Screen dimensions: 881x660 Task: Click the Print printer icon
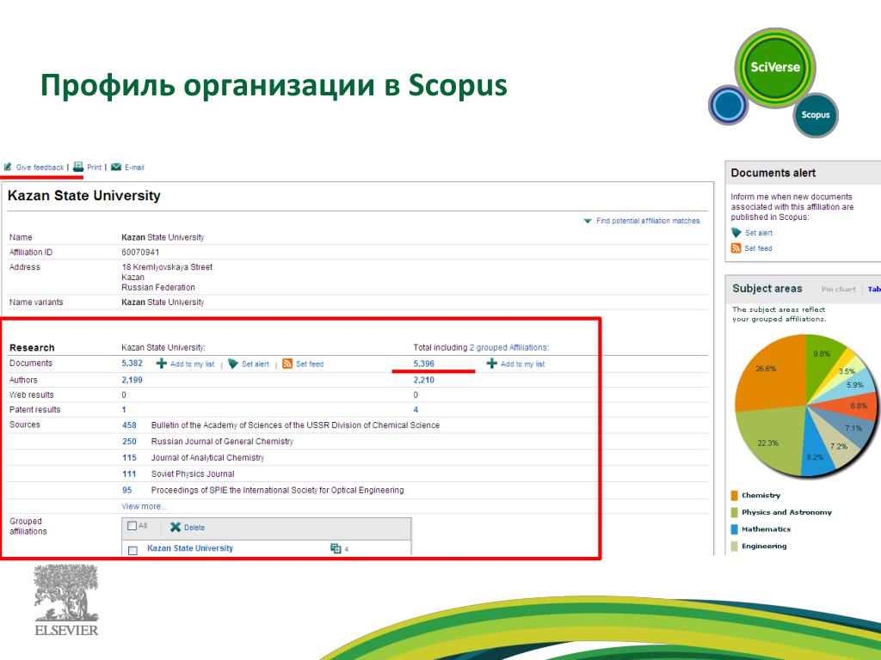[78, 167]
